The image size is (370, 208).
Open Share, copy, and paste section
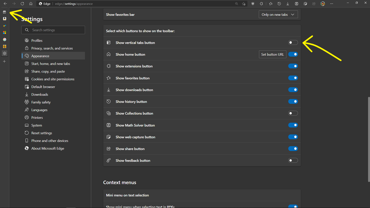[53, 71]
